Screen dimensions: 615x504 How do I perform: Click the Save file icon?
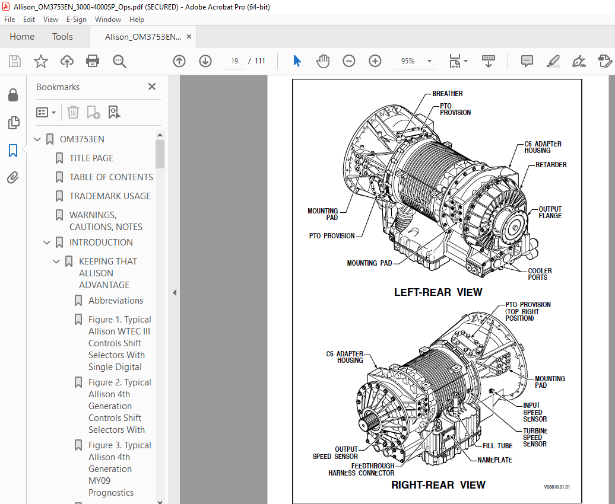pyautogui.click(x=15, y=61)
